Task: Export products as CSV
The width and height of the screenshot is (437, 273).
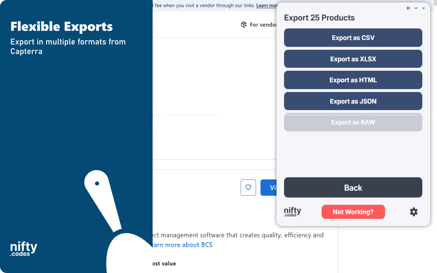Action: pos(353,38)
